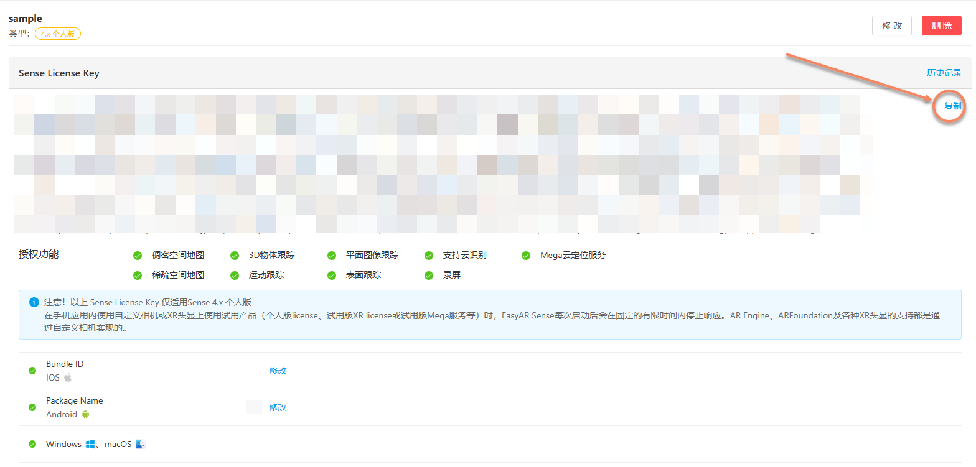Click green check next to Bundle ID
Viewport: 976px width, 467px height.
(x=32, y=371)
